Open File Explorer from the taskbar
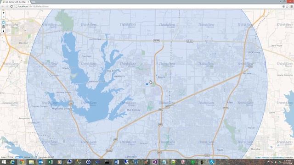 (x=31, y=162)
